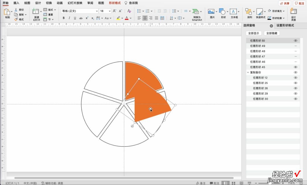Viewport: 307px width, 185px height.
Task: Apply strikethrough formatting
Action: coord(81,18)
